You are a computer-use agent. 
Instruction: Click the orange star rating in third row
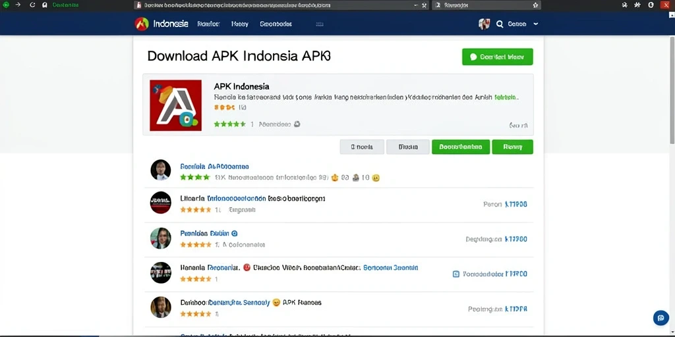[x=196, y=245]
